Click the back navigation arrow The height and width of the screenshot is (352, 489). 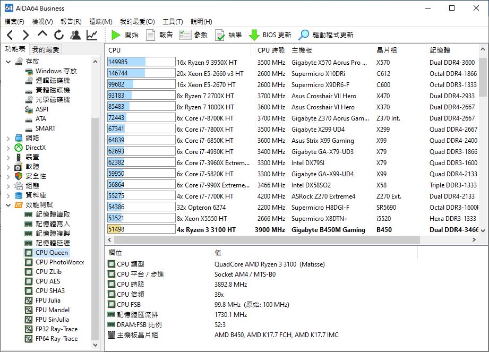[x=10, y=35]
